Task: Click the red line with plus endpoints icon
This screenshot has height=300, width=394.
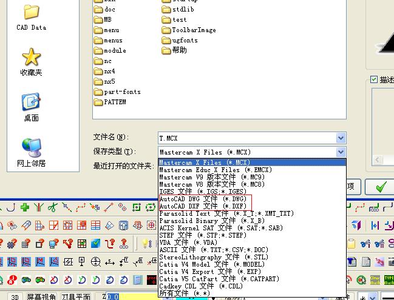Action: tap(109, 207)
